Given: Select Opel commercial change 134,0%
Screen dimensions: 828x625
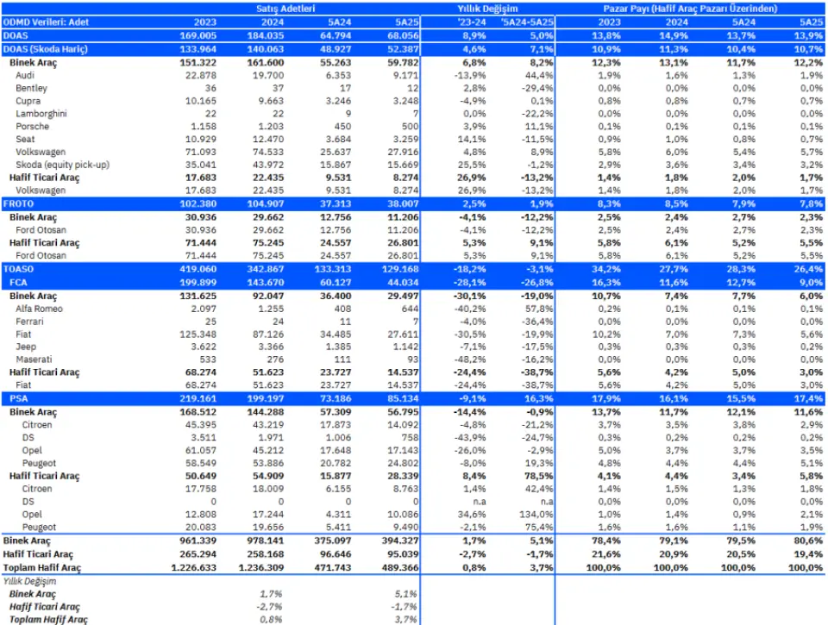Looking at the screenshot, I should [x=536, y=514].
